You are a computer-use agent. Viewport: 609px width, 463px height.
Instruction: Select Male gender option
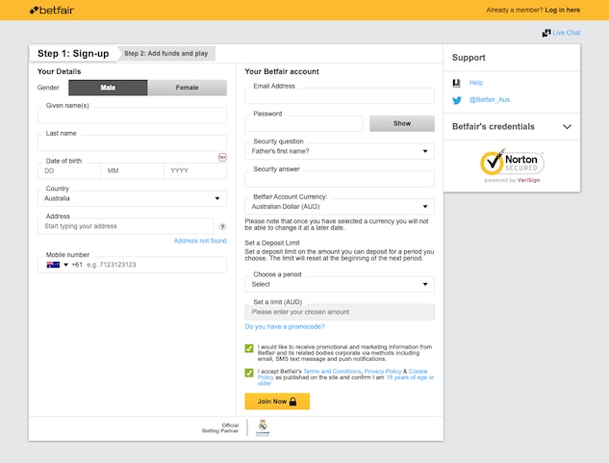pos(108,88)
